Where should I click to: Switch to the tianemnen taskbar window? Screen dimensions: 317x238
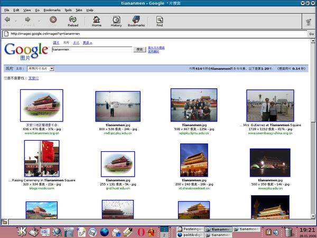click(247, 229)
